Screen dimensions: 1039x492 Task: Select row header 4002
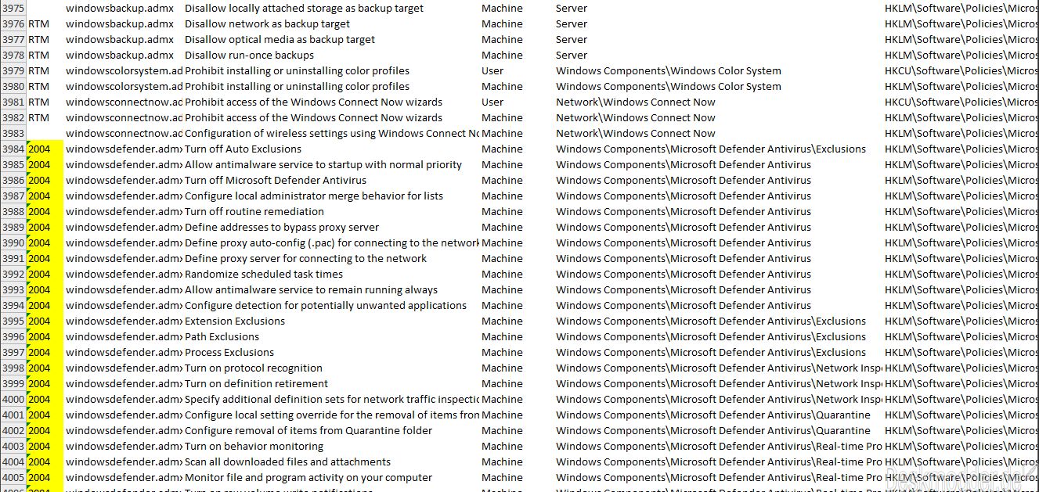pos(13,430)
